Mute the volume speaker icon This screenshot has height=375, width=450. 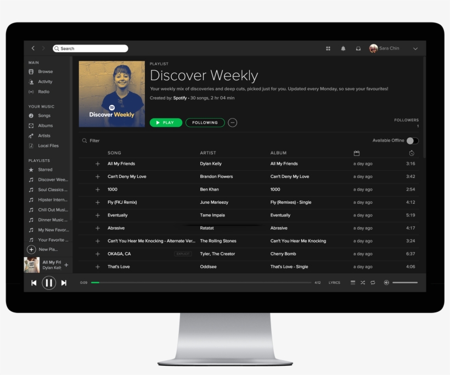click(x=386, y=282)
